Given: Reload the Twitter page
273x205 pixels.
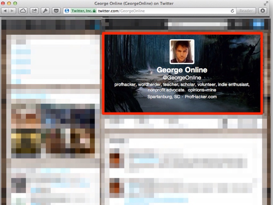Looking at the screenshot, I should [232, 11].
